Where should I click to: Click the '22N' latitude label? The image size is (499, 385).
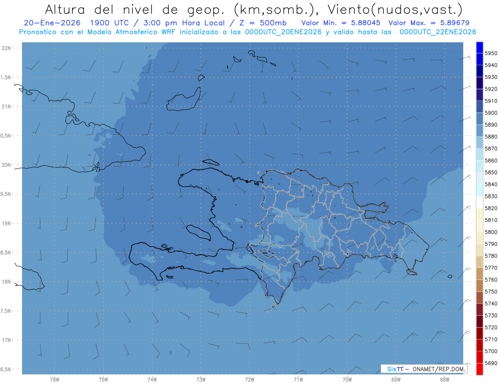tap(6, 48)
